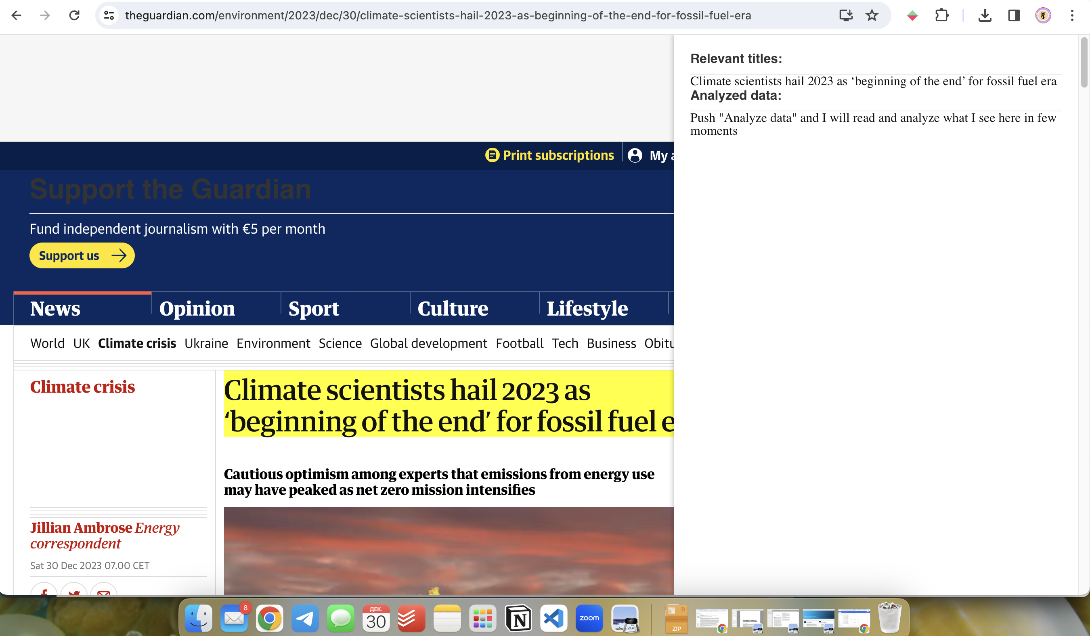Click the site information icon in address bar
This screenshot has height=636, width=1090.
109,16
